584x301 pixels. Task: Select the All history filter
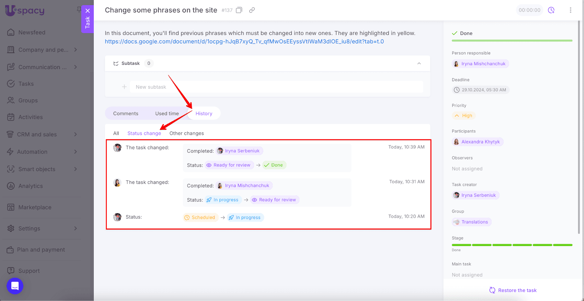point(116,133)
